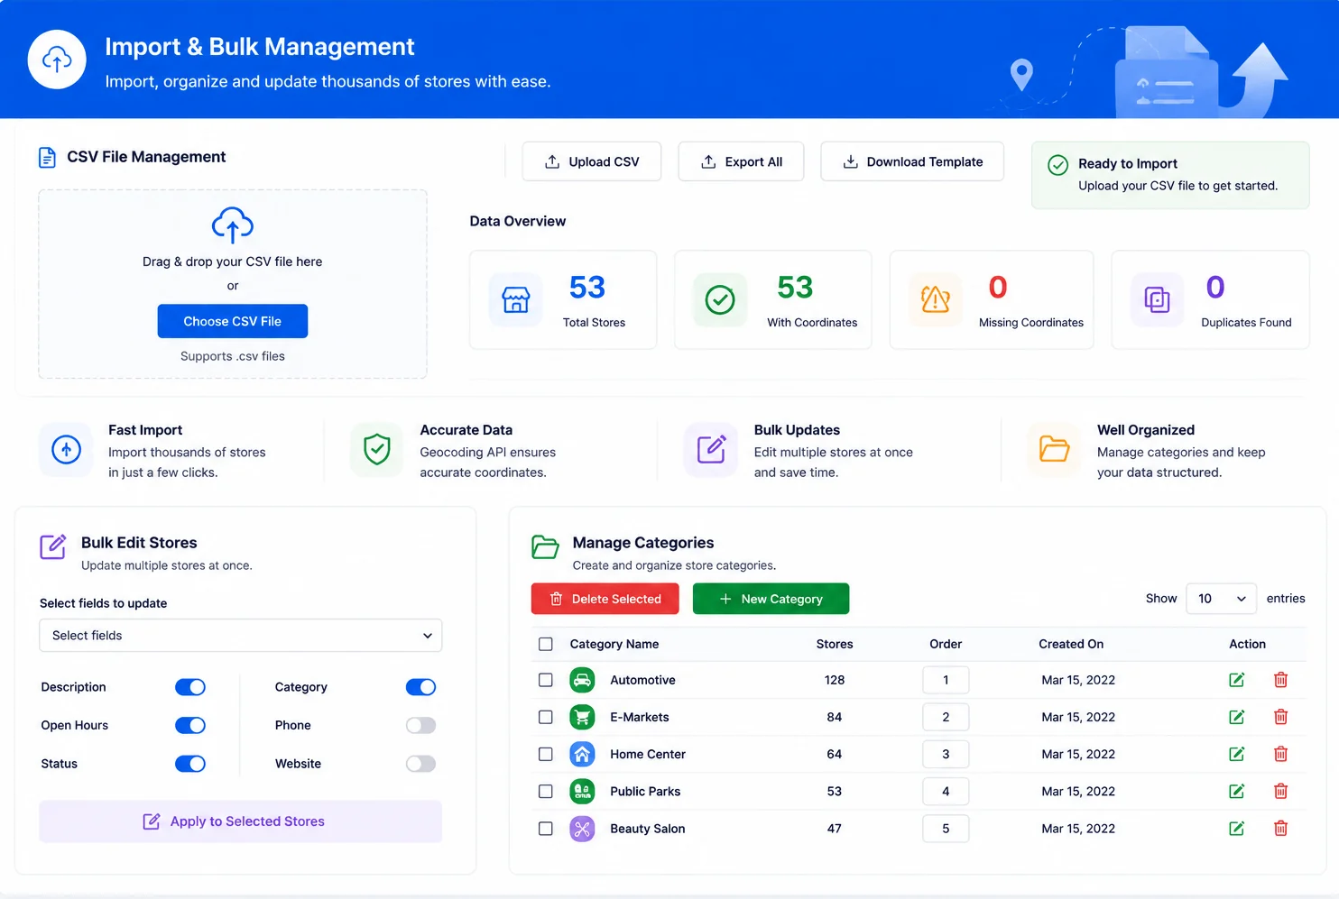Check the Home Center row checkbox

pos(545,754)
